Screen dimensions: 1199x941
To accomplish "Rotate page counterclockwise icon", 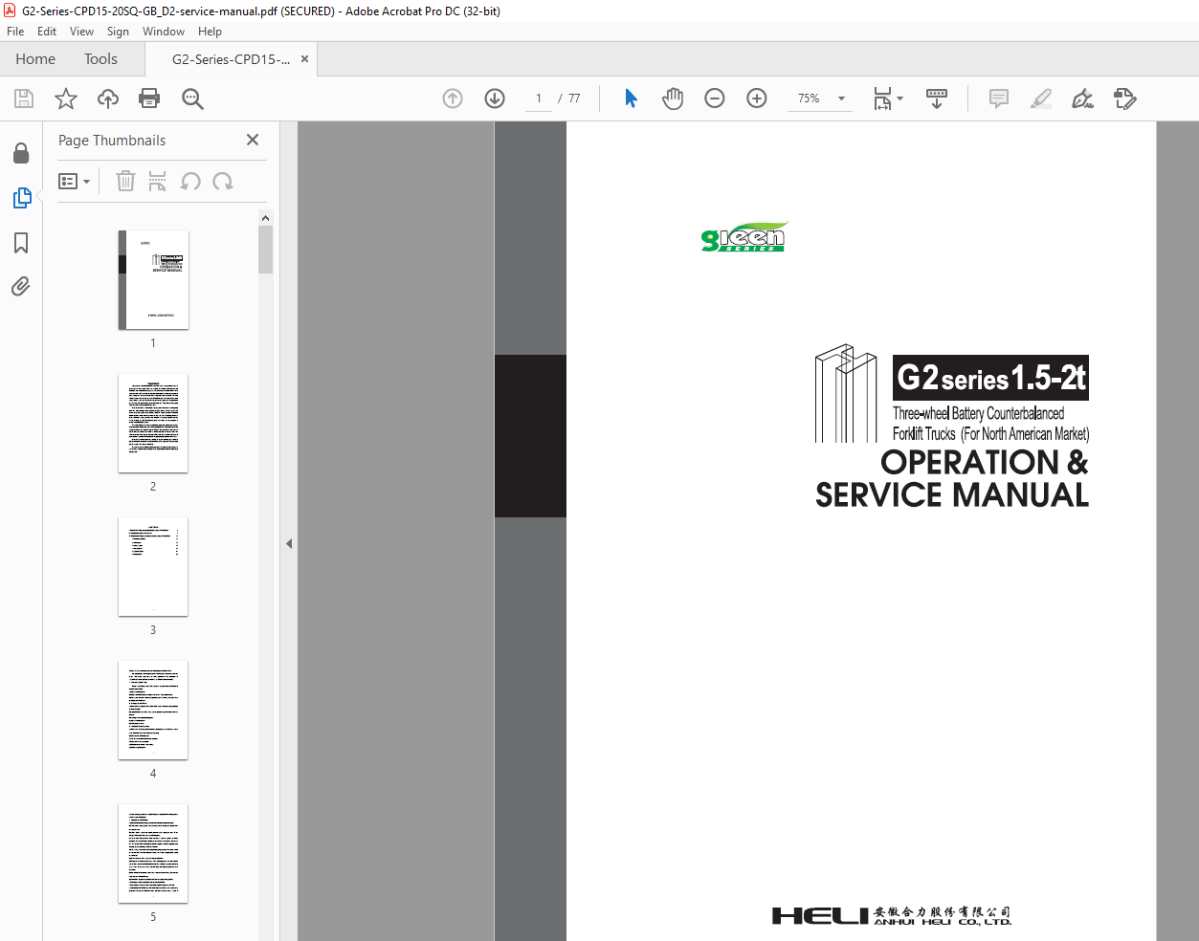I will [x=190, y=181].
